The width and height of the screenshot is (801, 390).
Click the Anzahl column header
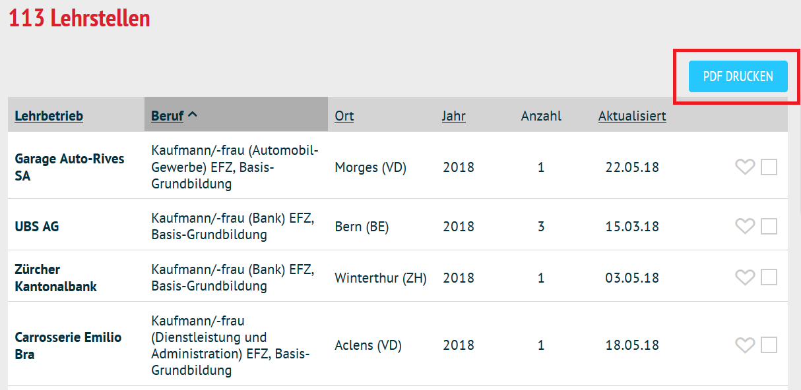click(541, 116)
